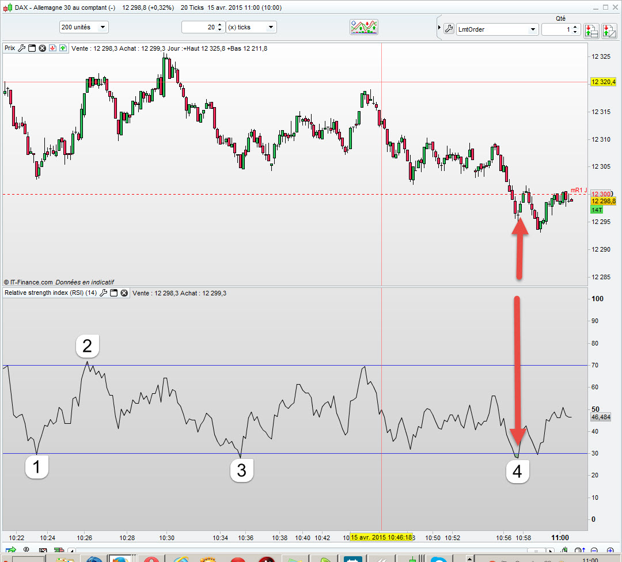Click the 12 325 price axis label
The image size is (622, 562).
pos(601,56)
